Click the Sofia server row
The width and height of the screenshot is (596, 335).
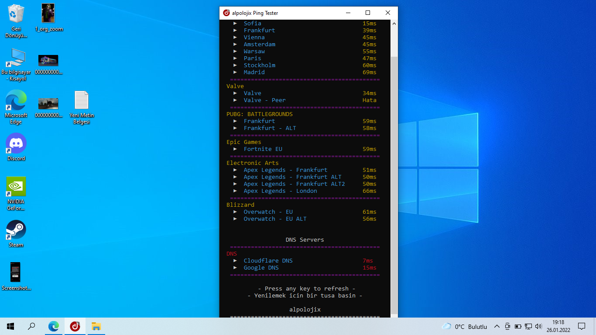coord(305,24)
